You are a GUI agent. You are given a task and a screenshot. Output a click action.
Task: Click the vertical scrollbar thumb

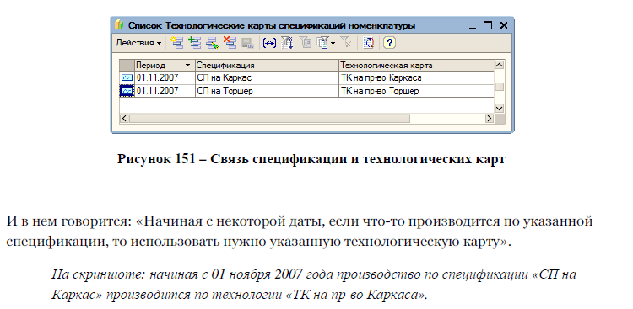click(x=500, y=87)
